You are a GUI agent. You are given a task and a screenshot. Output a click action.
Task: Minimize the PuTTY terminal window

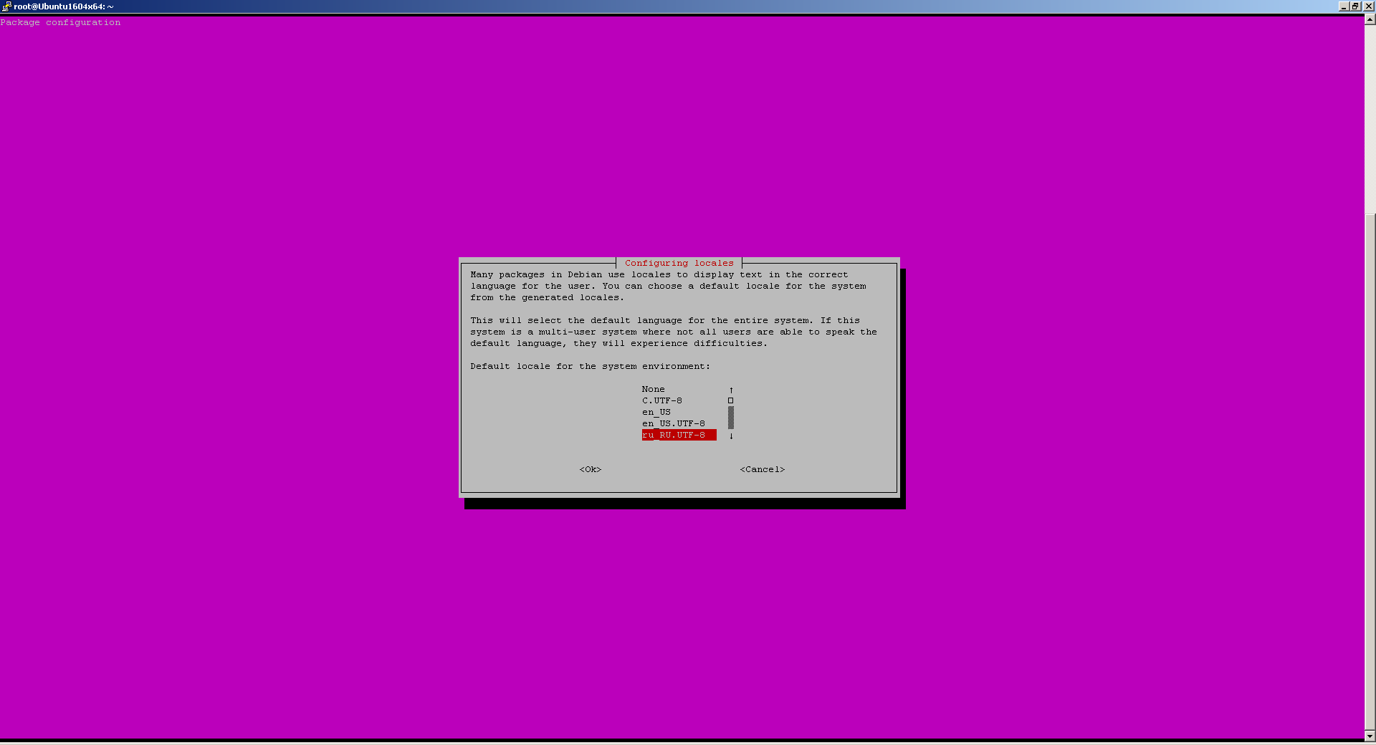coord(1344,6)
